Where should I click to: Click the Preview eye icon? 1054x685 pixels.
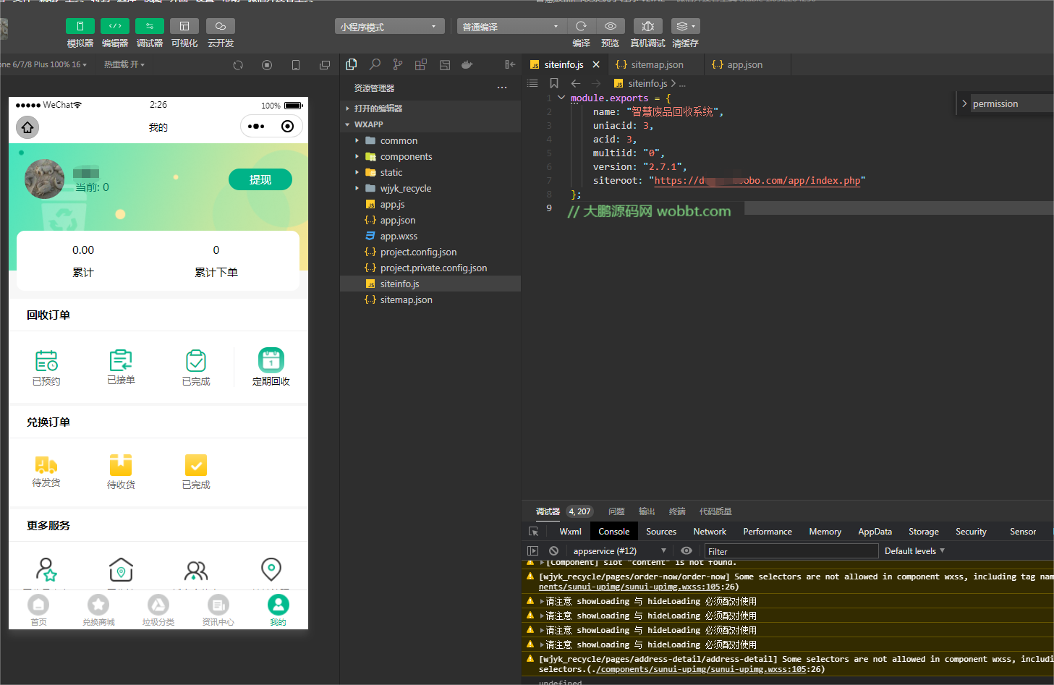[611, 26]
